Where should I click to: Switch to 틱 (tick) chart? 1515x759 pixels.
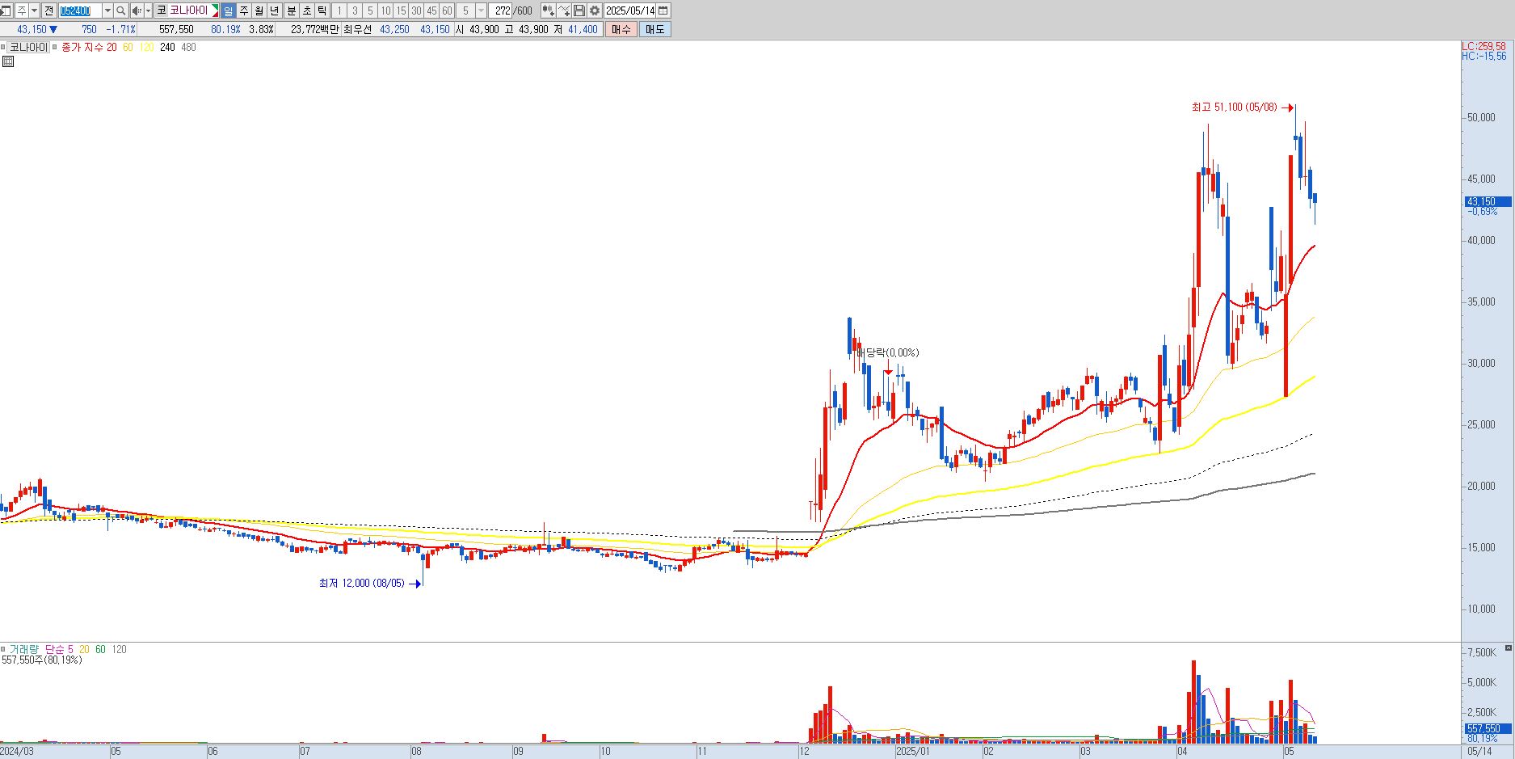[x=322, y=11]
